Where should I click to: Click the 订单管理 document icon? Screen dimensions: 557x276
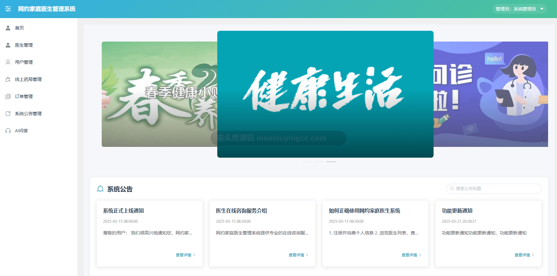[x=8, y=96]
